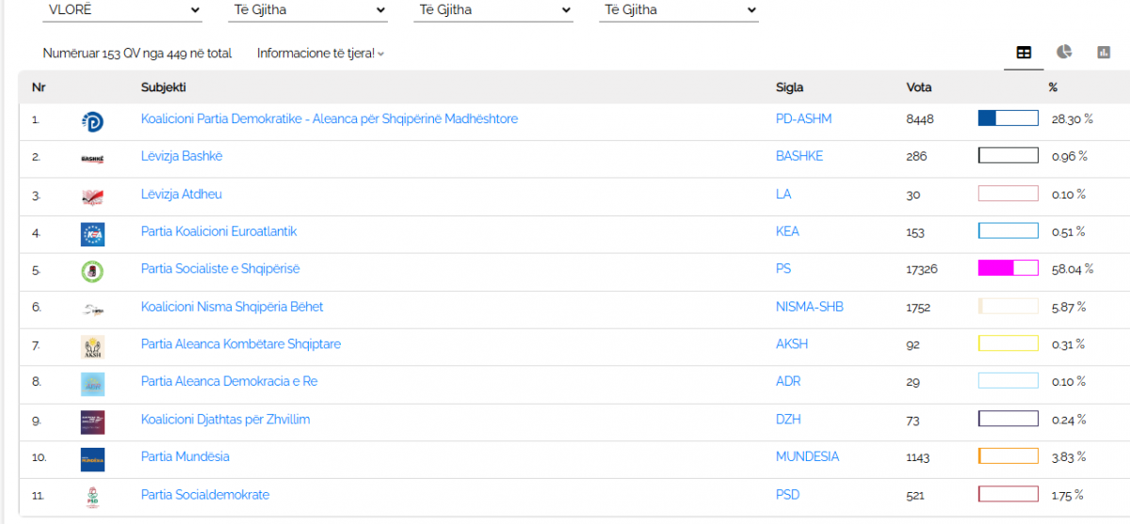This screenshot has width=1130, height=524.
Task: Open Koalicioni Nisma Shqipëria Bëhet link
Action: [232, 307]
